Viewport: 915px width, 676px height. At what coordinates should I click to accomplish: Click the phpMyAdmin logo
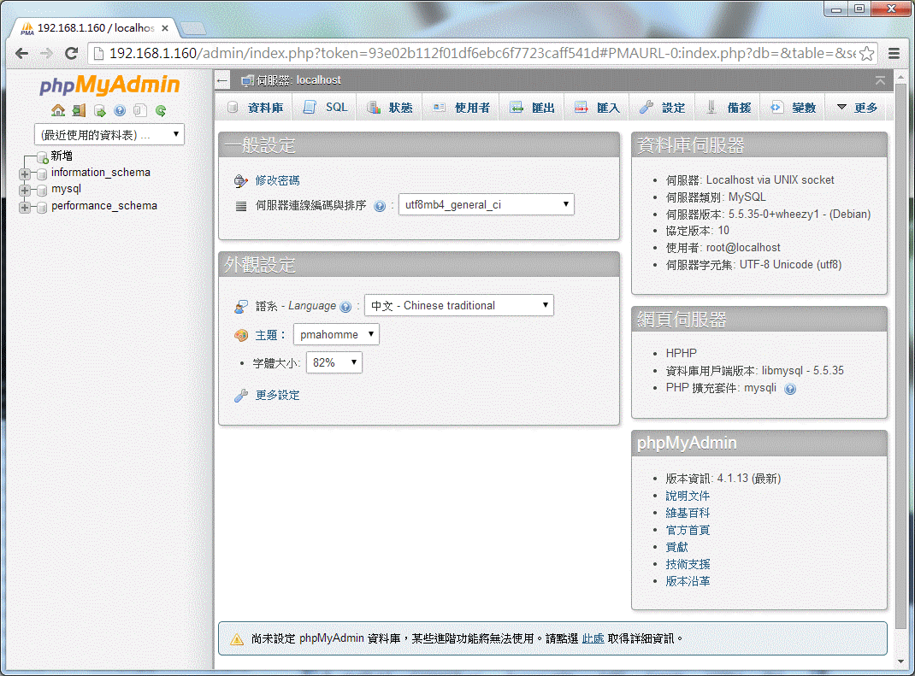click(109, 85)
